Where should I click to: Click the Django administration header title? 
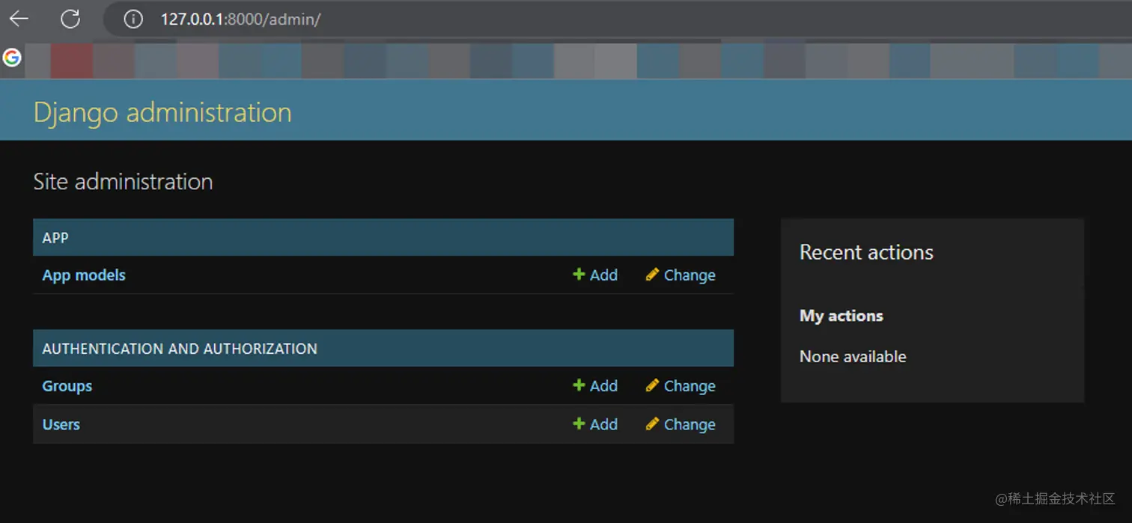pos(162,112)
